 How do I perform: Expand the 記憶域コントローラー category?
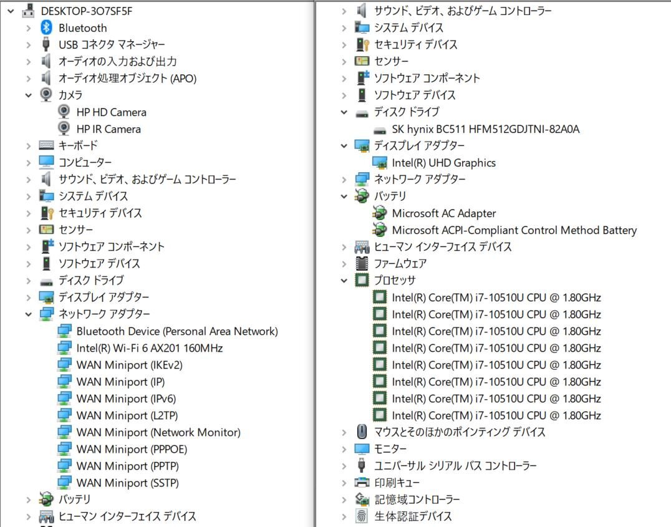(344, 500)
